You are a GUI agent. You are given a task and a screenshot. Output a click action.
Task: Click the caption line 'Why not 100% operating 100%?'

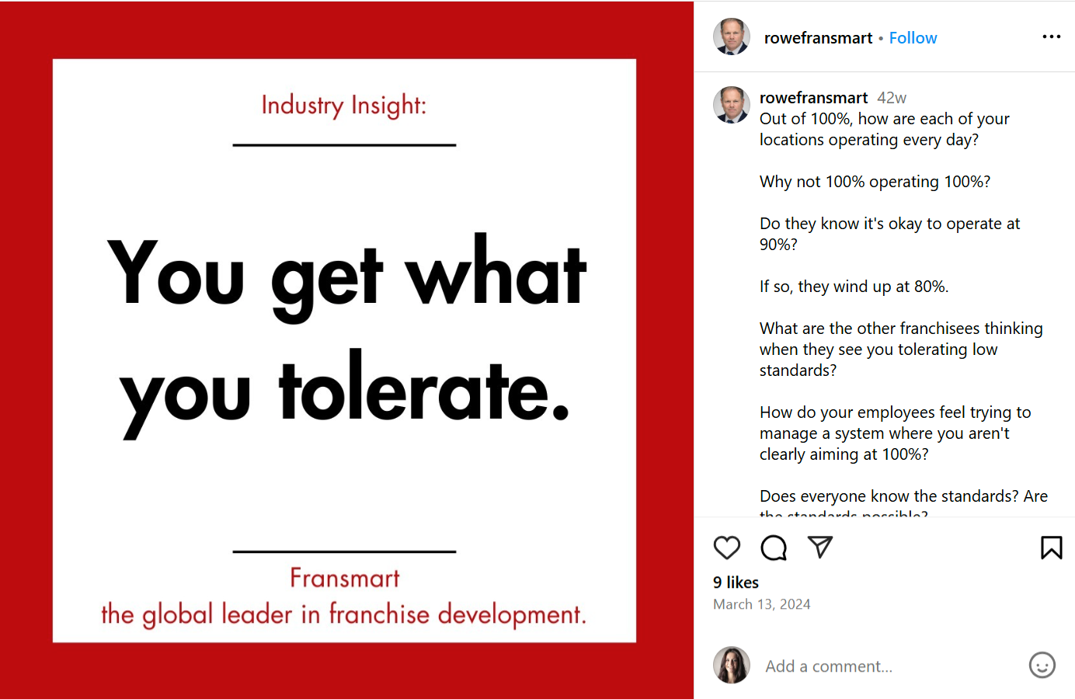(x=875, y=182)
